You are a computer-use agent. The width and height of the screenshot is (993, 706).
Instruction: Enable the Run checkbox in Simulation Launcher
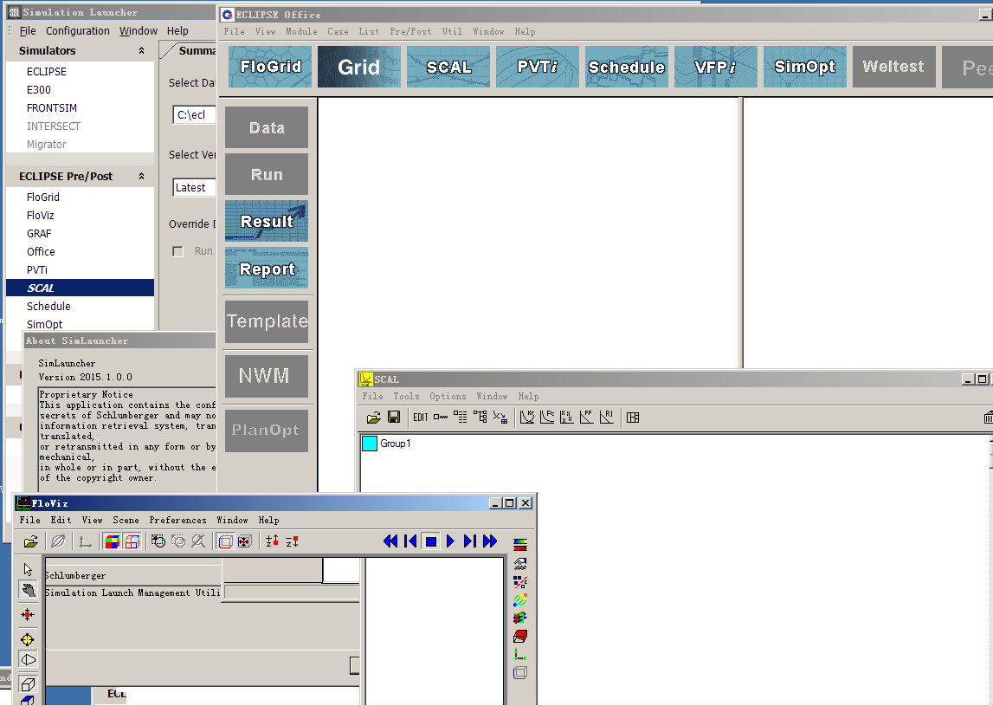[178, 251]
